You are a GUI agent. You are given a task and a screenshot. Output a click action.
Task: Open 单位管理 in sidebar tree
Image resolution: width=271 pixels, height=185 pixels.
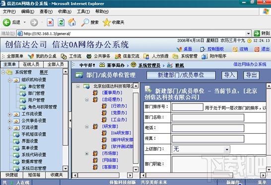36,87
